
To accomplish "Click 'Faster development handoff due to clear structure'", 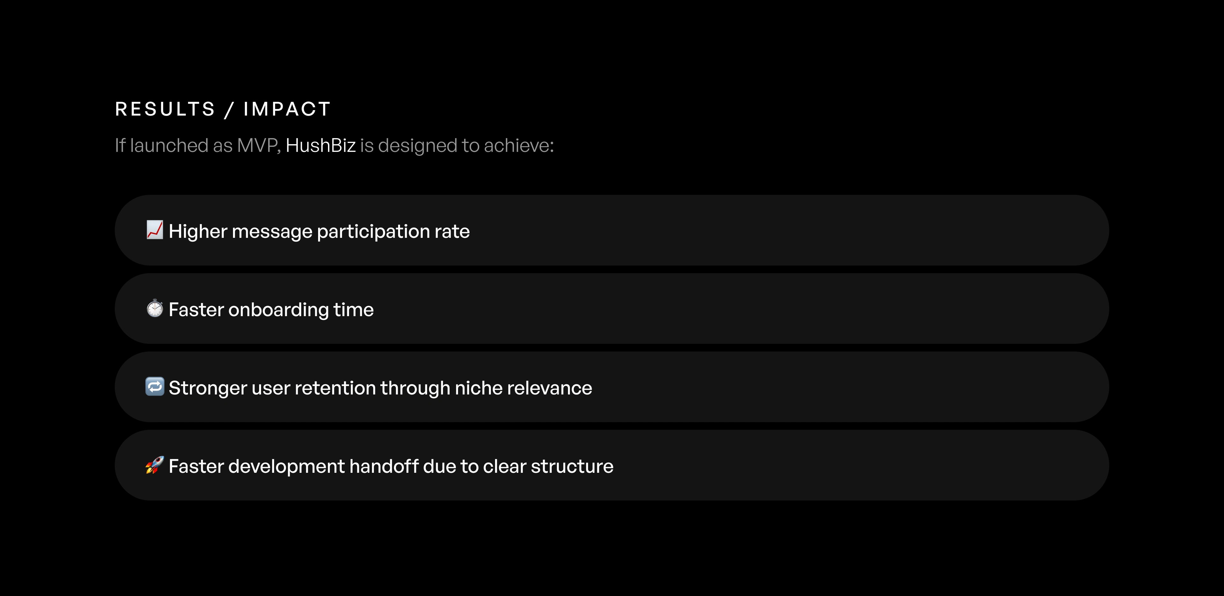I will (x=391, y=466).
